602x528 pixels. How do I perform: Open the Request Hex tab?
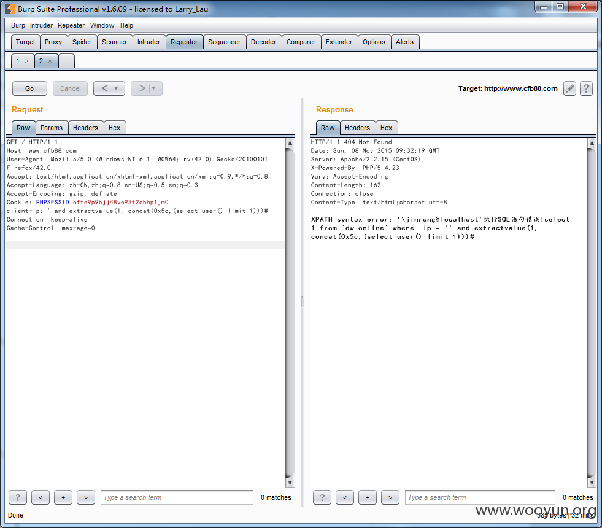point(114,128)
